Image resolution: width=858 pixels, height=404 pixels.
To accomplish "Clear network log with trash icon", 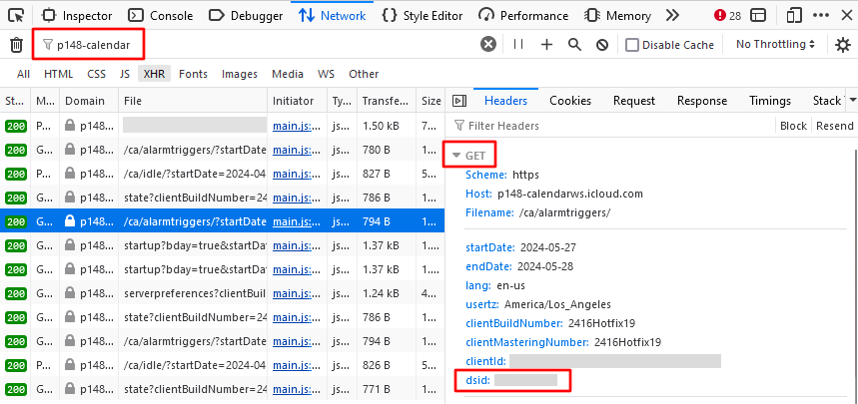I will [16, 45].
